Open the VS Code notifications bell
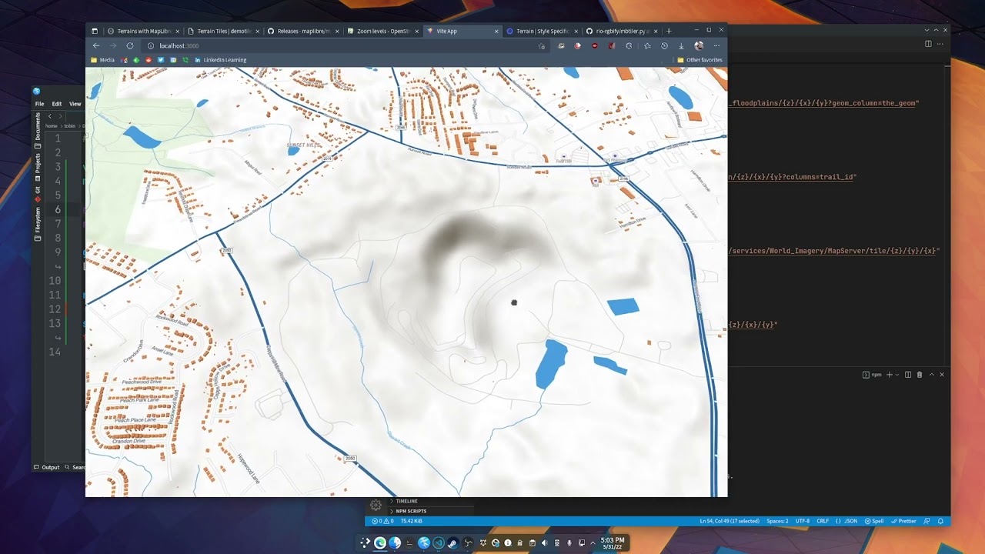This screenshot has height=554, width=985. click(940, 521)
